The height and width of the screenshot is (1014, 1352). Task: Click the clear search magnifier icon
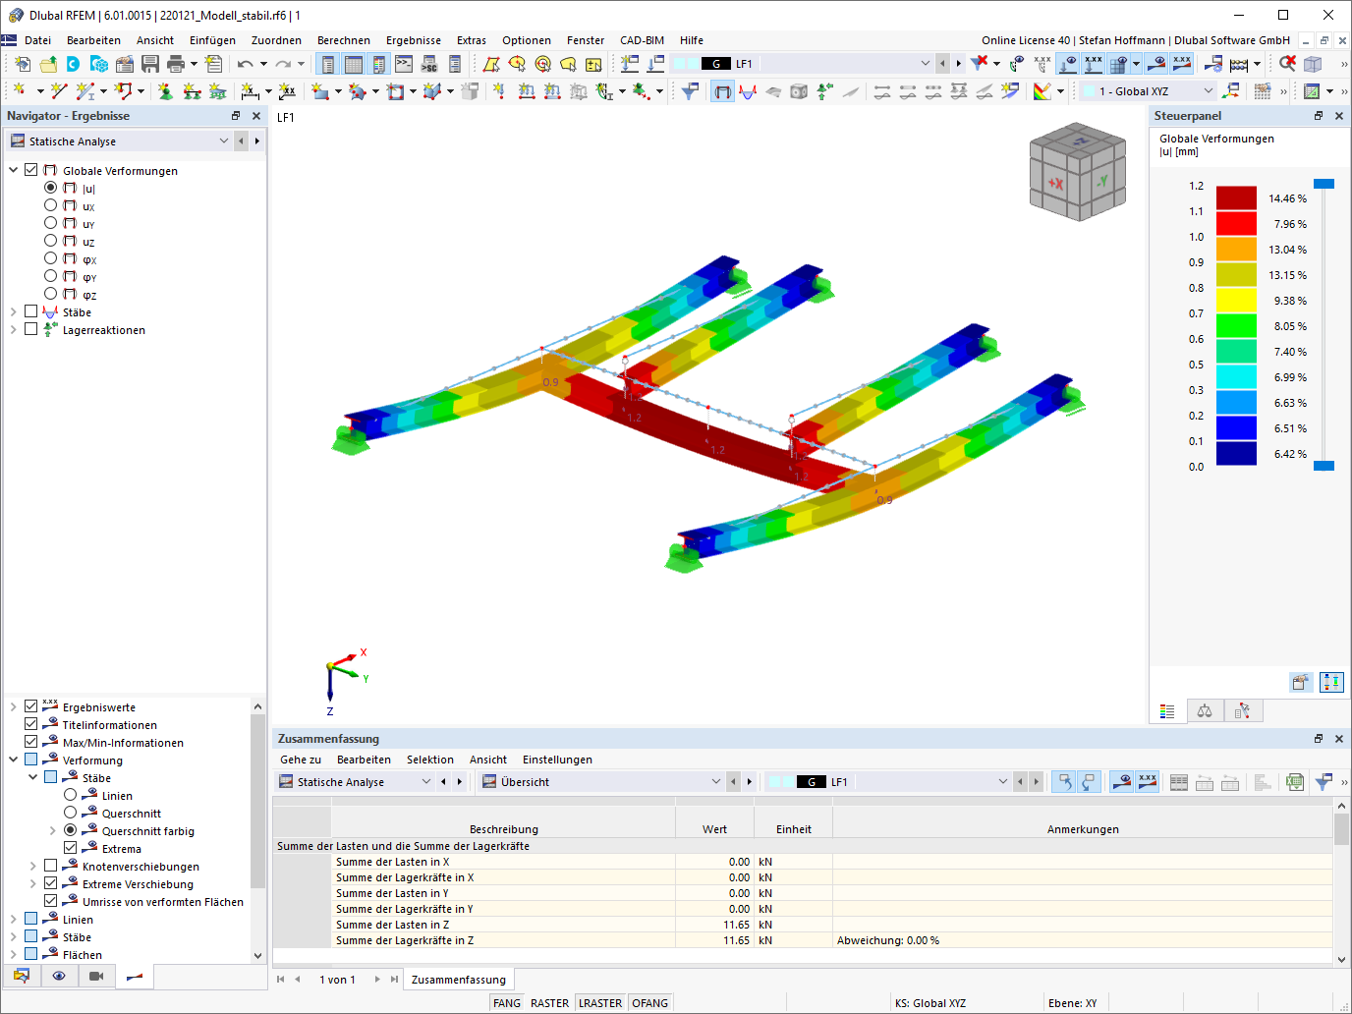pyautogui.click(x=1288, y=64)
